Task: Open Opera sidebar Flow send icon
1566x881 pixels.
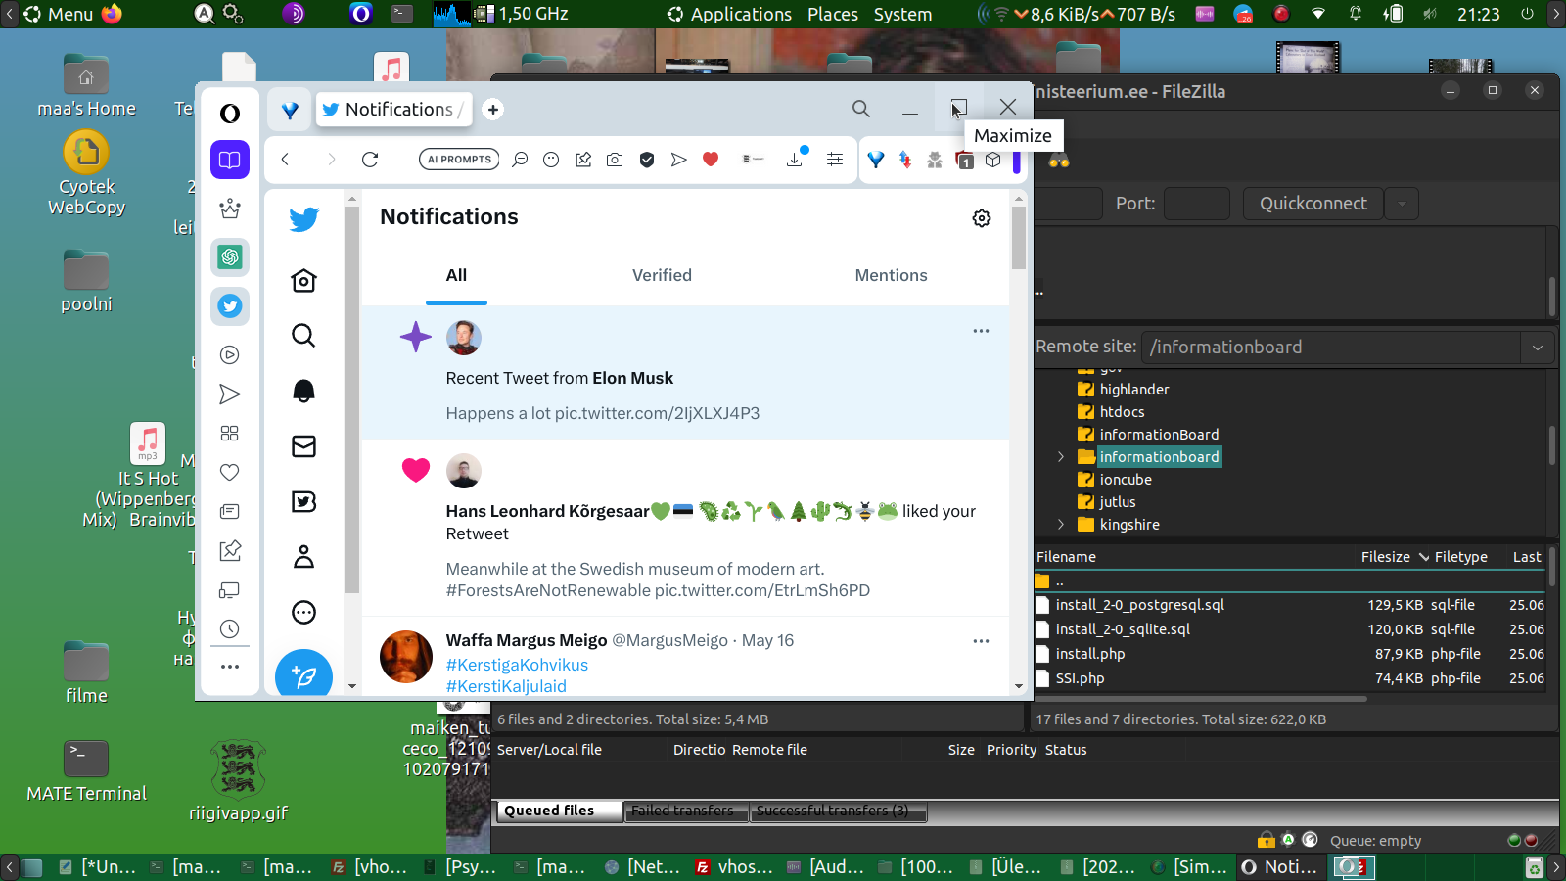Action: coord(230,394)
